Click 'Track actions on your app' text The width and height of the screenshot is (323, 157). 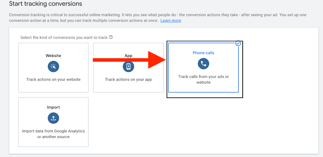(128, 79)
